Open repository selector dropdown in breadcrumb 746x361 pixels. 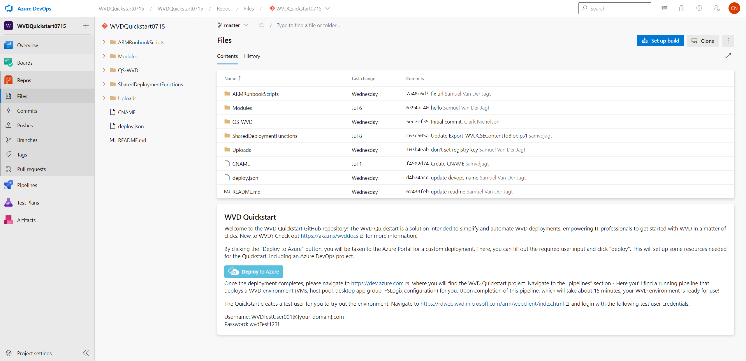pos(328,8)
